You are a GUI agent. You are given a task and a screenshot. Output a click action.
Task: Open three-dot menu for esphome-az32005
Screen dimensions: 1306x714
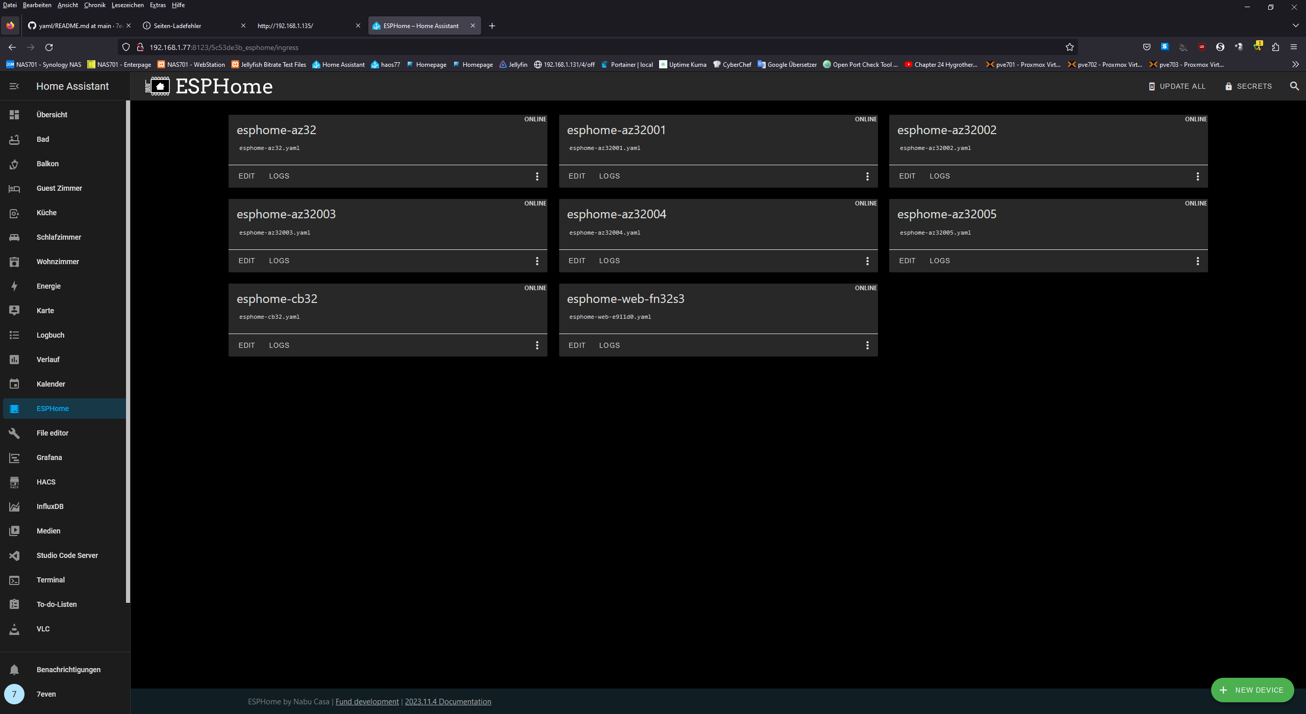pos(1197,261)
